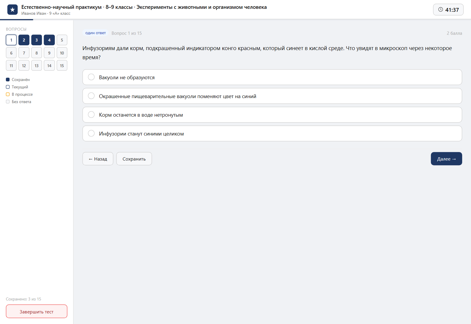The image size is (471, 324).
Task: Click the «В процессе» legend entry
Action: [x=19, y=94]
